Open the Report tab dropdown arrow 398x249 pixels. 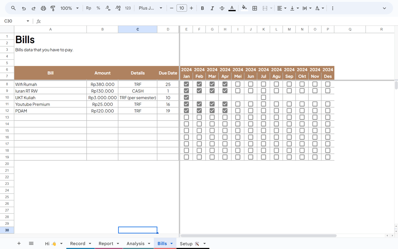click(x=118, y=244)
